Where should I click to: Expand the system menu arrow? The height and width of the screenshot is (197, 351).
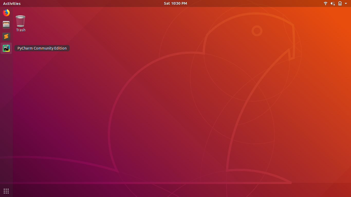tap(346, 3)
